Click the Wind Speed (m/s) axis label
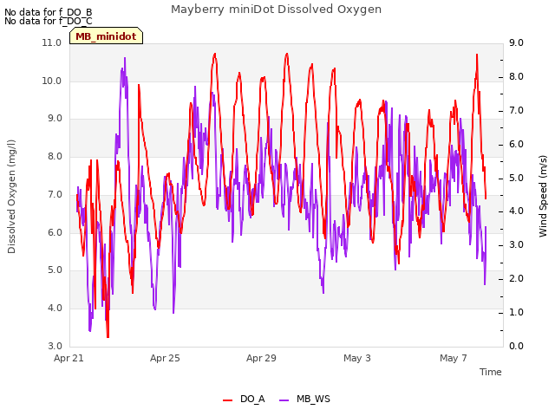555x416 pixels. click(543, 196)
